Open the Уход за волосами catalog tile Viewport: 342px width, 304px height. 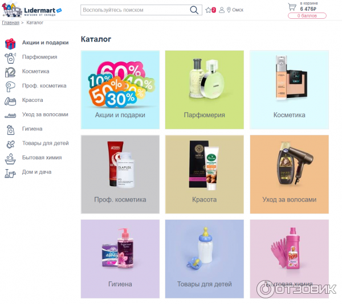(289, 174)
